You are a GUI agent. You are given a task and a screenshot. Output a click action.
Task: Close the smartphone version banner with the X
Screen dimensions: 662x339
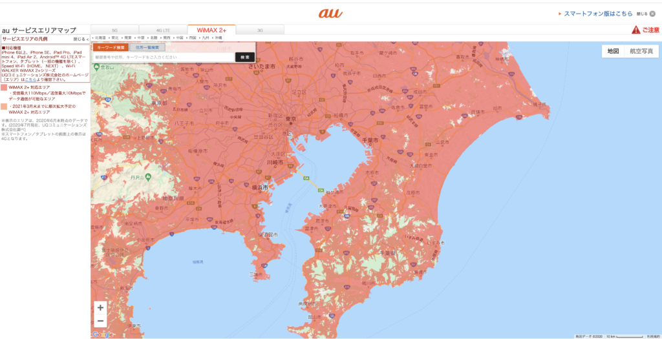[652, 14]
